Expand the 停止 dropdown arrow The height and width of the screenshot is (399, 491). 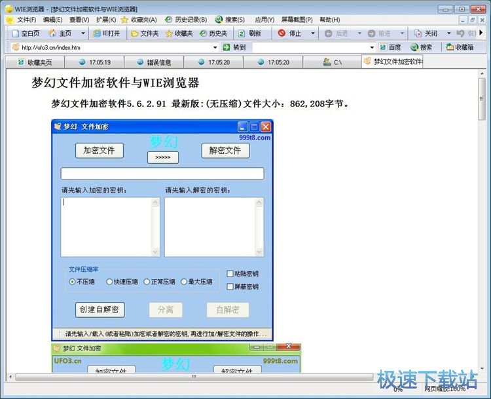tap(312, 33)
